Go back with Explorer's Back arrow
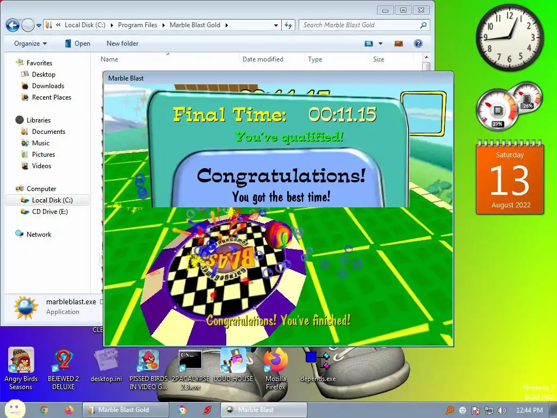Screen dimensions: 557x418 (13, 25)
